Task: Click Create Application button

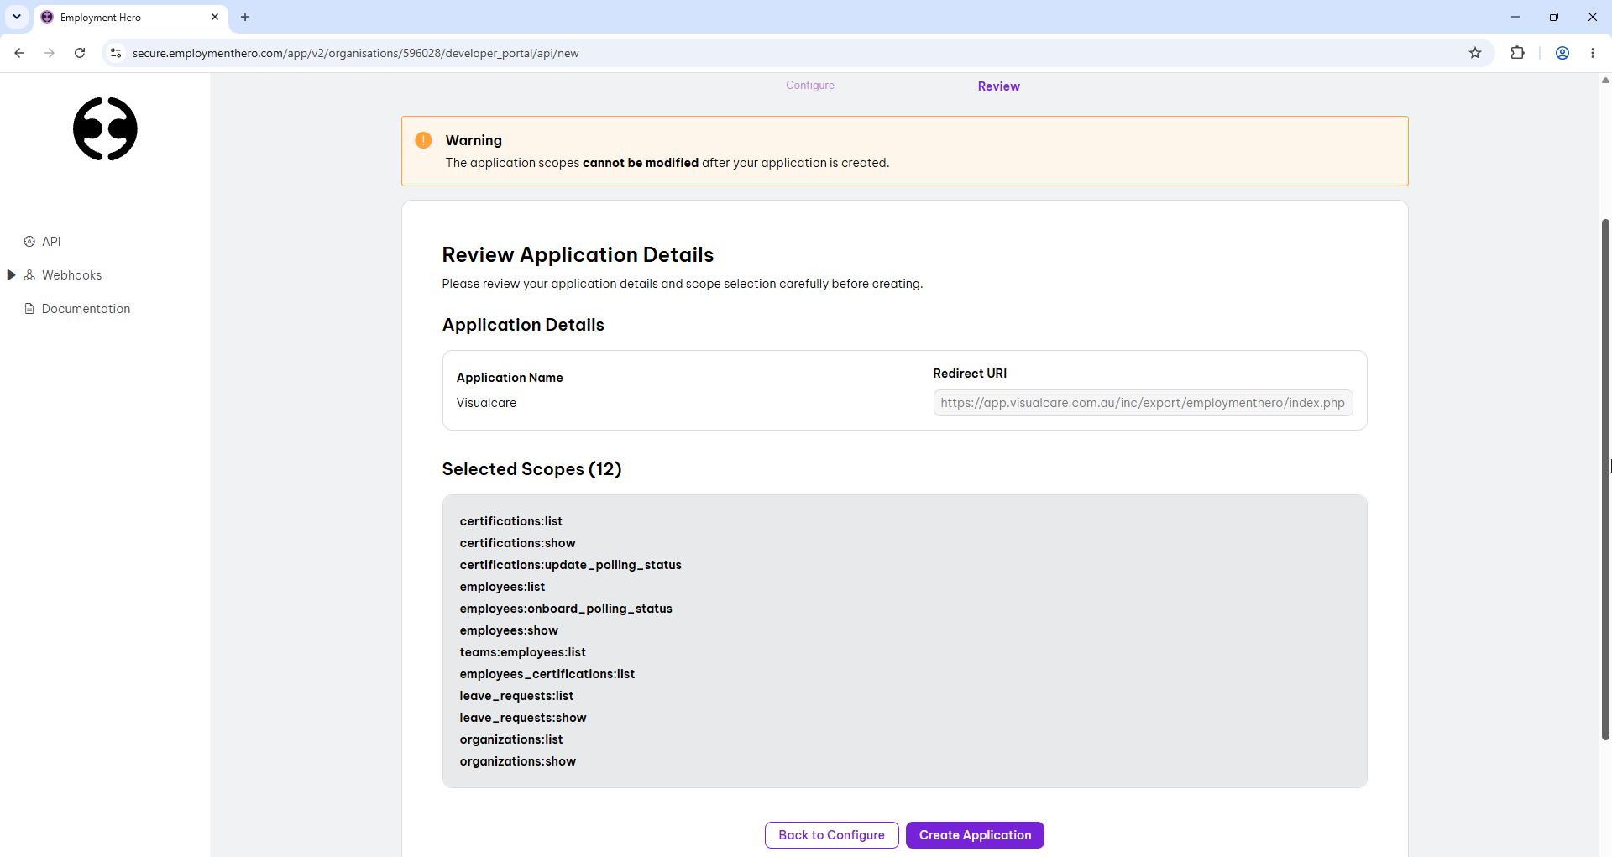Action: [x=975, y=835]
